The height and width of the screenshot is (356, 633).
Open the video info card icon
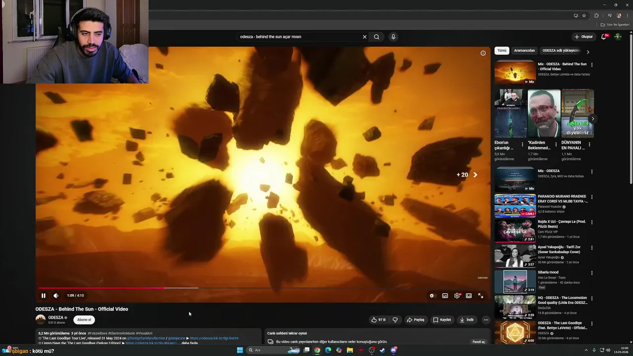(x=483, y=53)
